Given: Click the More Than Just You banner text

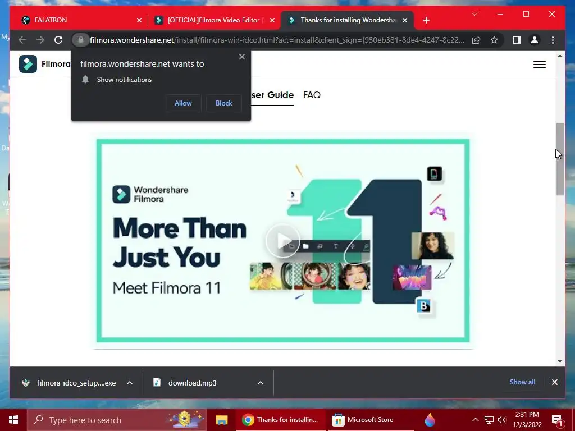Looking at the screenshot, I should (x=180, y=243).
